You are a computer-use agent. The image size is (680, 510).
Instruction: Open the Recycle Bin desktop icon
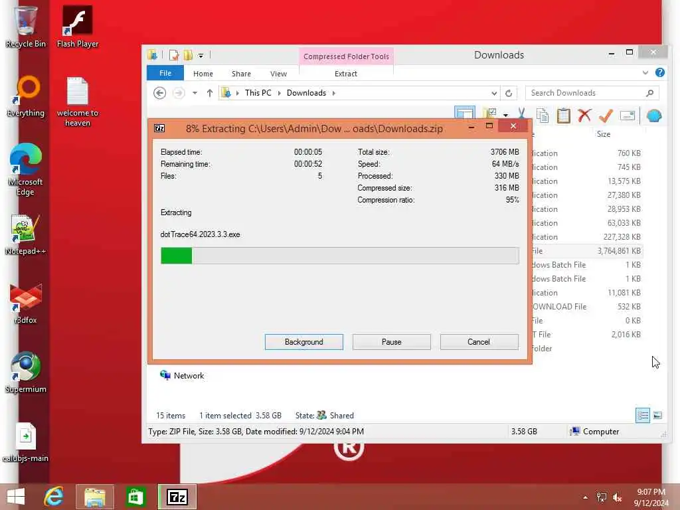pyautogui.click(x=26, y=27)
